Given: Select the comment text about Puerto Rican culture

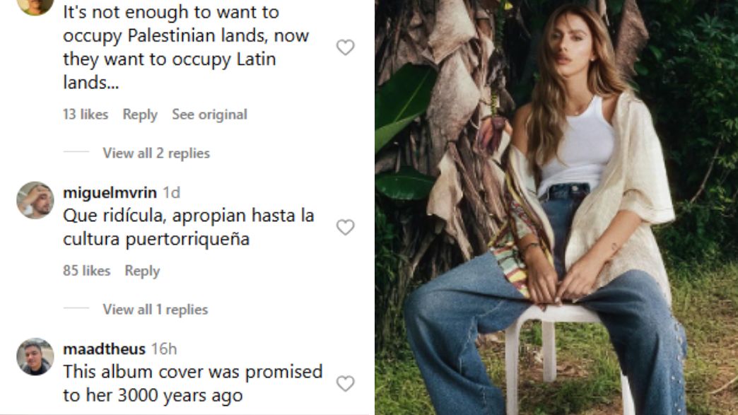Looking at the screenshot, I should click(x=189, y=227).
